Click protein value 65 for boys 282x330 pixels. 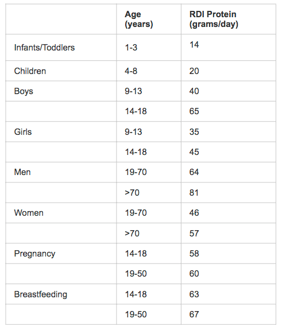(194, 111)
